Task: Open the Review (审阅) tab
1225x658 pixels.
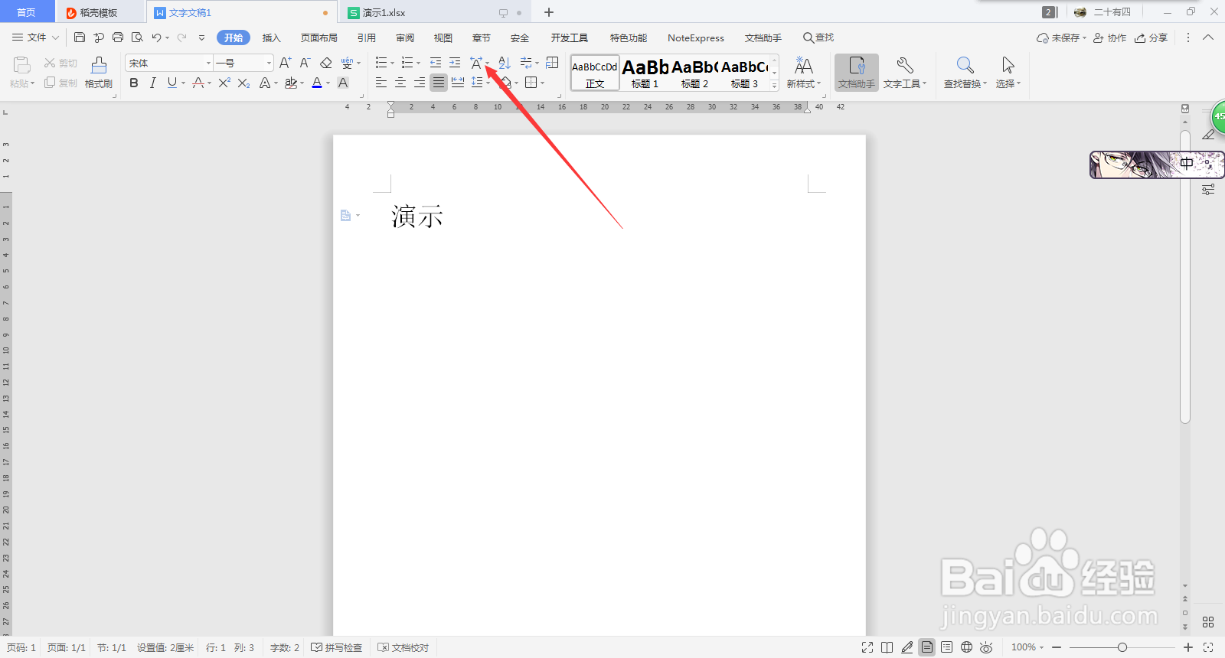Action: click(405, 37)
